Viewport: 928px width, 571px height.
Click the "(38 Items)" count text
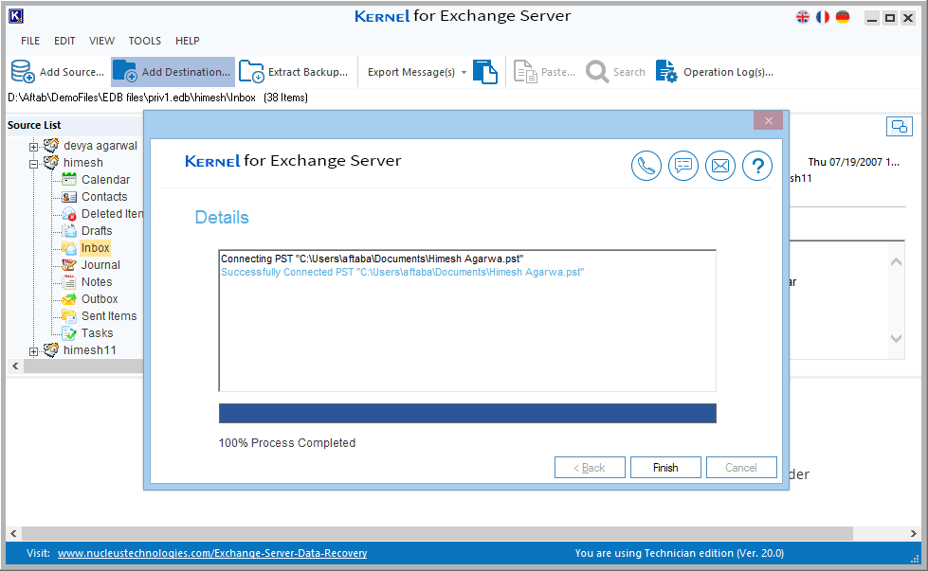[286, 98]
